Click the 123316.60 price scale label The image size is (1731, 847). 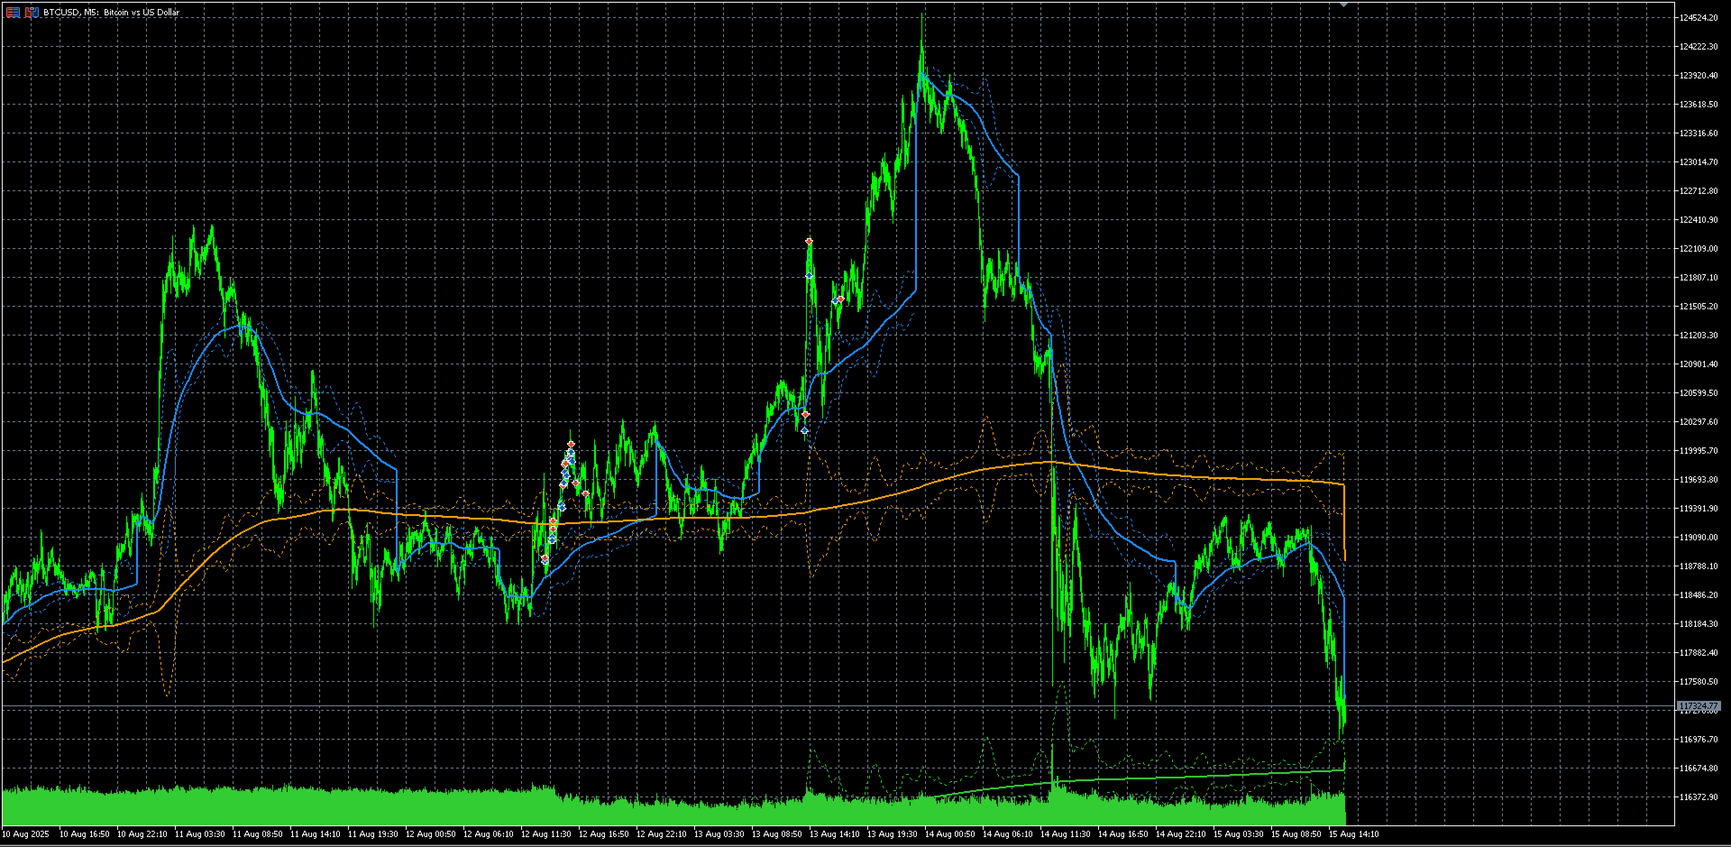point(1699,133)
